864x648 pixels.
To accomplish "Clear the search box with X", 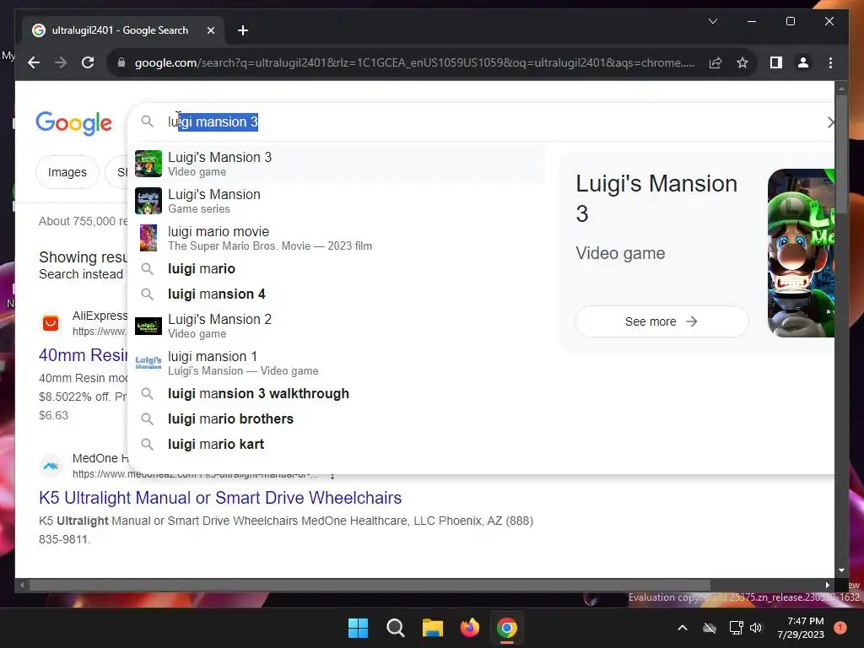I will click(830, 122).
